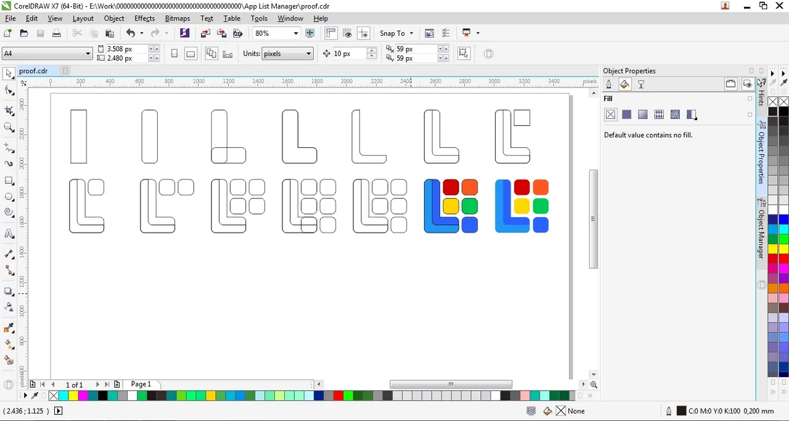
Task: Select the Zoom tool in toolbox
Action: click(9, 128)
